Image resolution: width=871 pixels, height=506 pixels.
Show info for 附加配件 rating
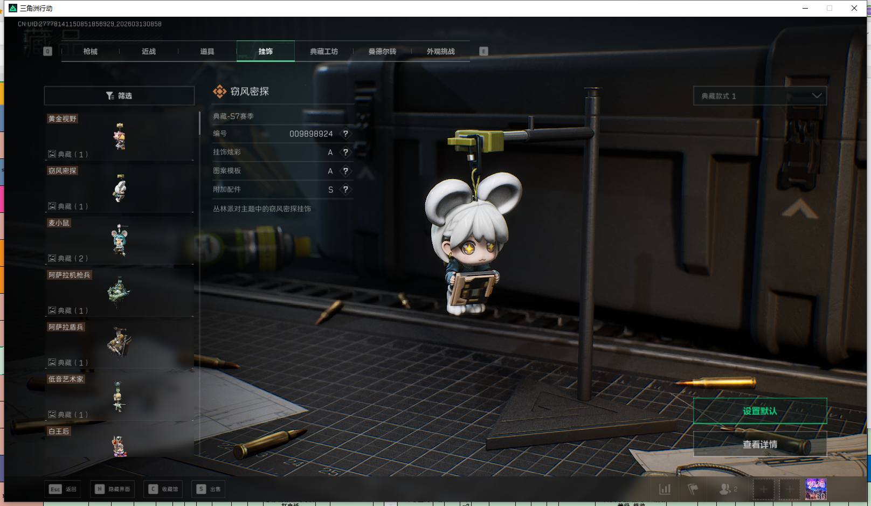345,190
